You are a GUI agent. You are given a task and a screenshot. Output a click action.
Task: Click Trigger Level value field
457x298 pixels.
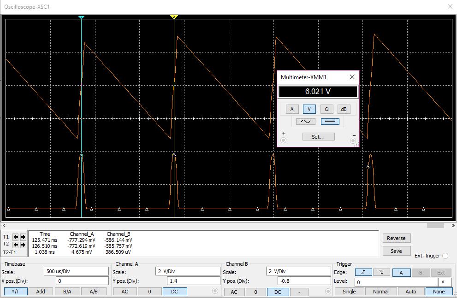[x=396, y=282]
